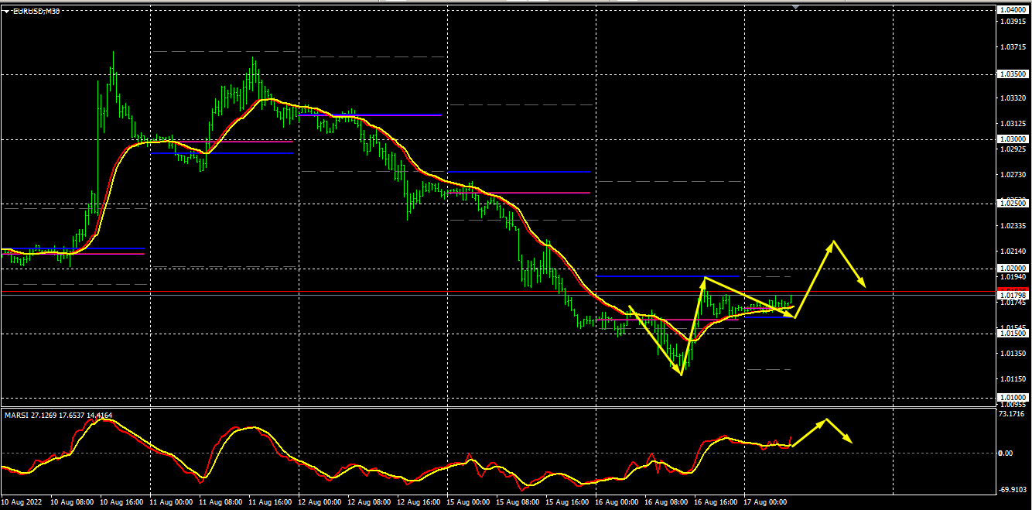Click the 1.01500 price level label
The height and width of the screenshot is (510, 1032).
coord(1013,333)
